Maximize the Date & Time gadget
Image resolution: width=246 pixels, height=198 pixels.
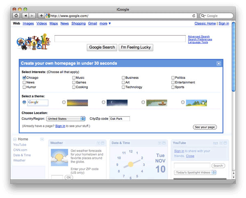point(164,143)
